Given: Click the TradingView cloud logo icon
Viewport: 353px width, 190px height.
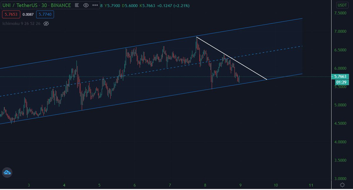Looking at the screenshot, I should pos(7,173).
